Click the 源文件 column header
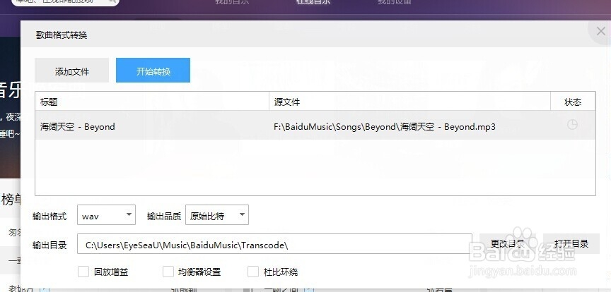The width and height of the screenshot is (611, 292). pyautogui.click(x=409, y=102)
